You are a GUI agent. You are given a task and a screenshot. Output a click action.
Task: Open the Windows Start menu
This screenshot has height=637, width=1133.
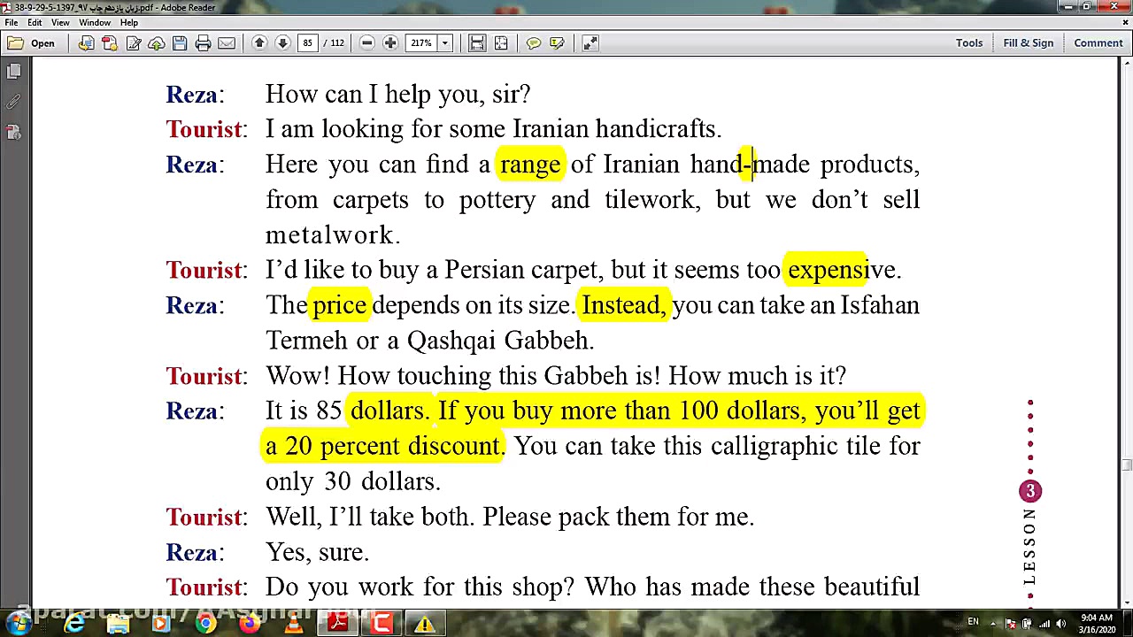point(19,624)
